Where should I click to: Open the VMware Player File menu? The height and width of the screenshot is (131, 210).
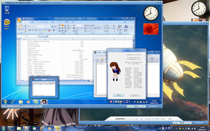pyautogui.click(x=38, y=2)
